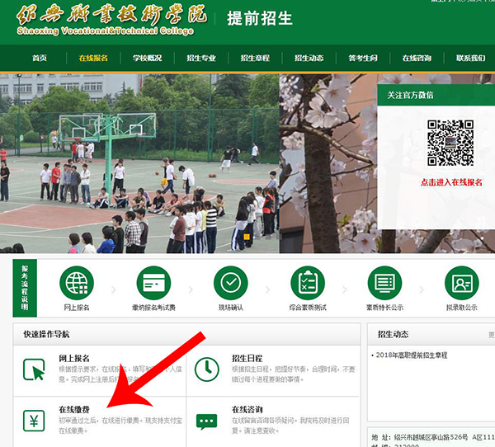
Task: Click the 现场确认 step label
Action: click(231, 308)
